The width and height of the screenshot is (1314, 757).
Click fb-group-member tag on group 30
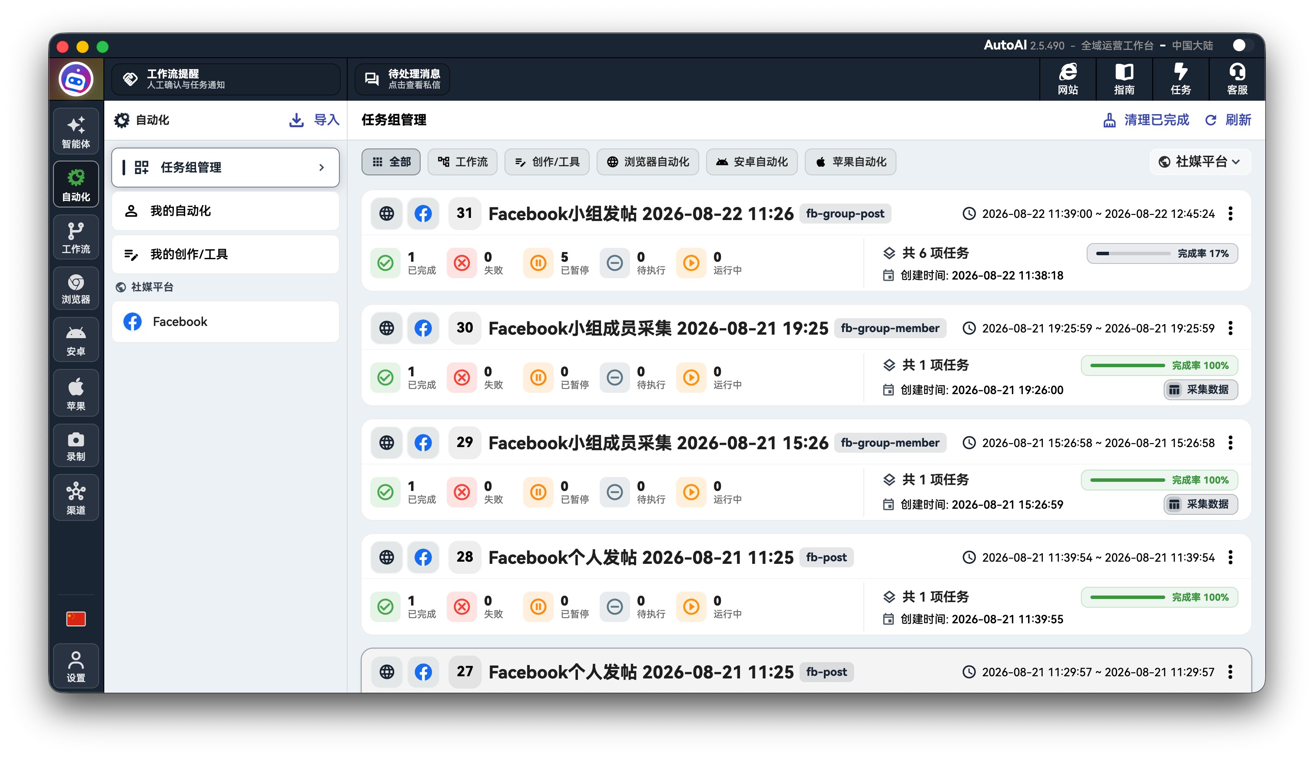click(x=890, y=328)
